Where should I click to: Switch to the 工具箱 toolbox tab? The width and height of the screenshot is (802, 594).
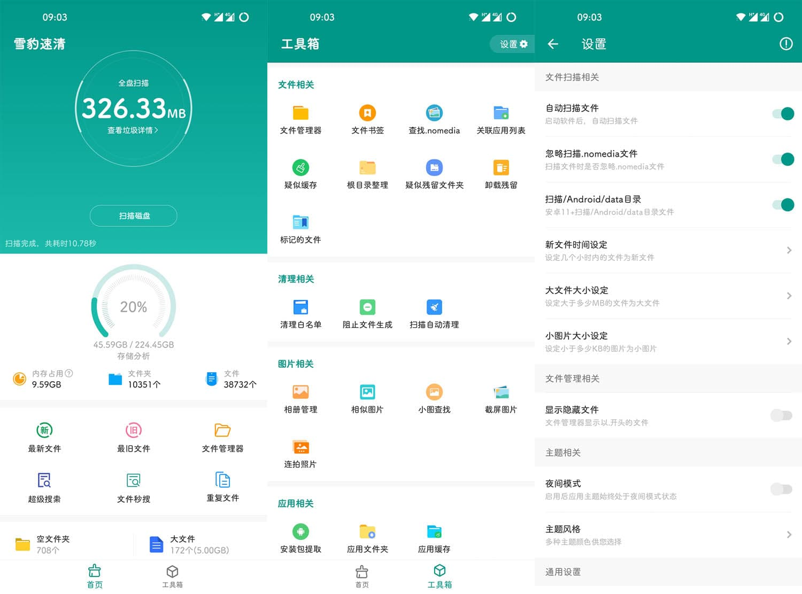tap(172, 576)
